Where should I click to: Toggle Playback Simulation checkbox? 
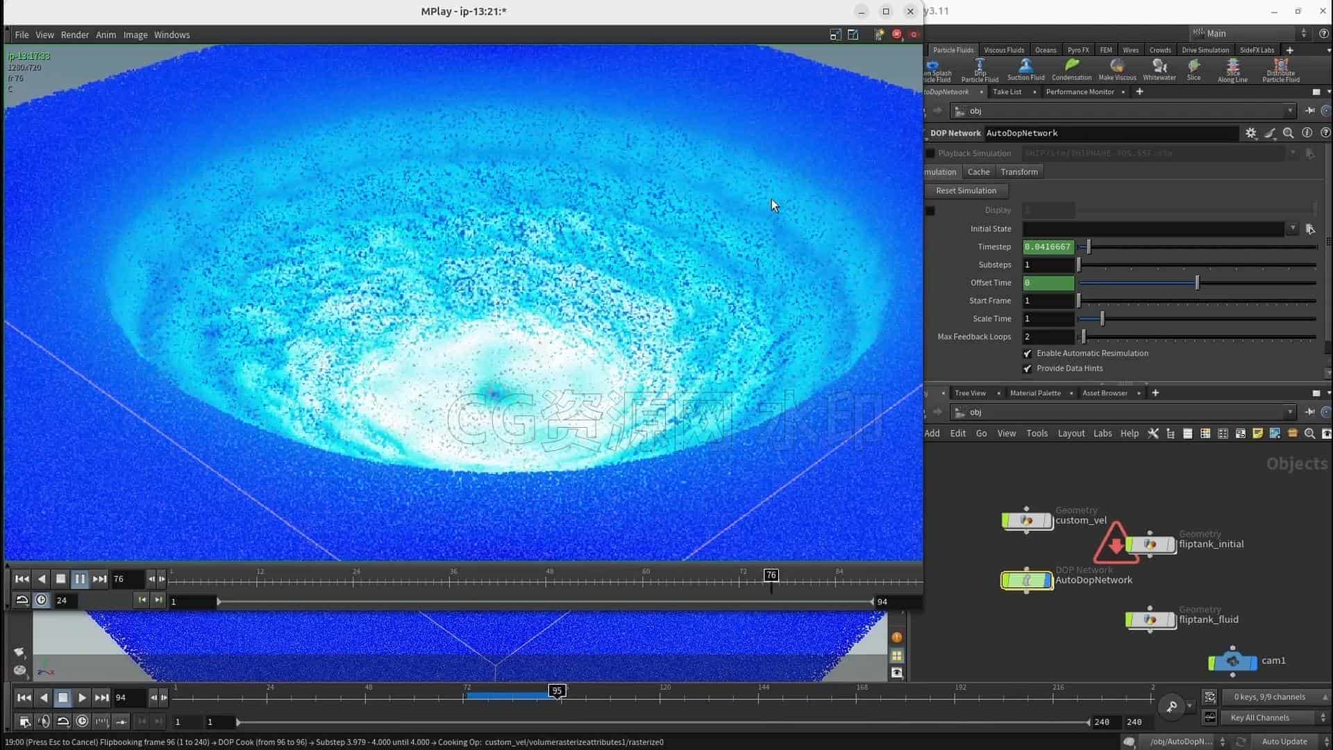pyautogui.click(x=930, y=153)
